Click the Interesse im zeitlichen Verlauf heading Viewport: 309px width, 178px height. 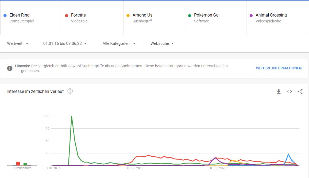(35, 92)
